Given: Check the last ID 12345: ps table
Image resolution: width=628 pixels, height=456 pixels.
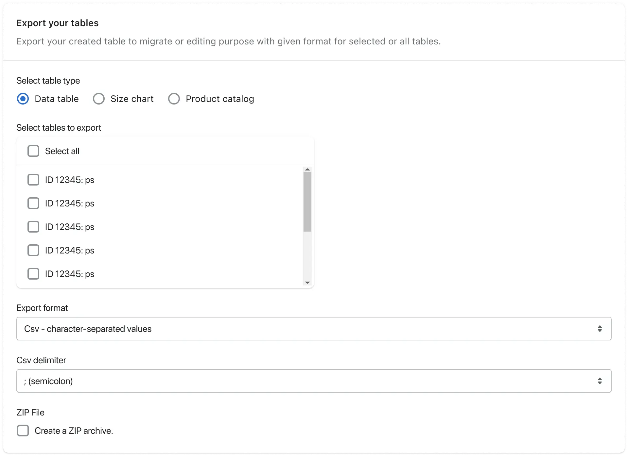Looking at the screenshot, I should [33, 274].
